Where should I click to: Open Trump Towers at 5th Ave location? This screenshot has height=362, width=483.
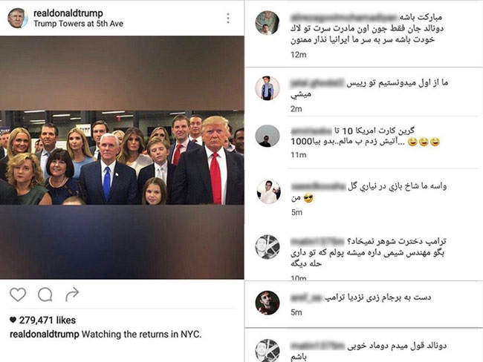pos(78,24)
